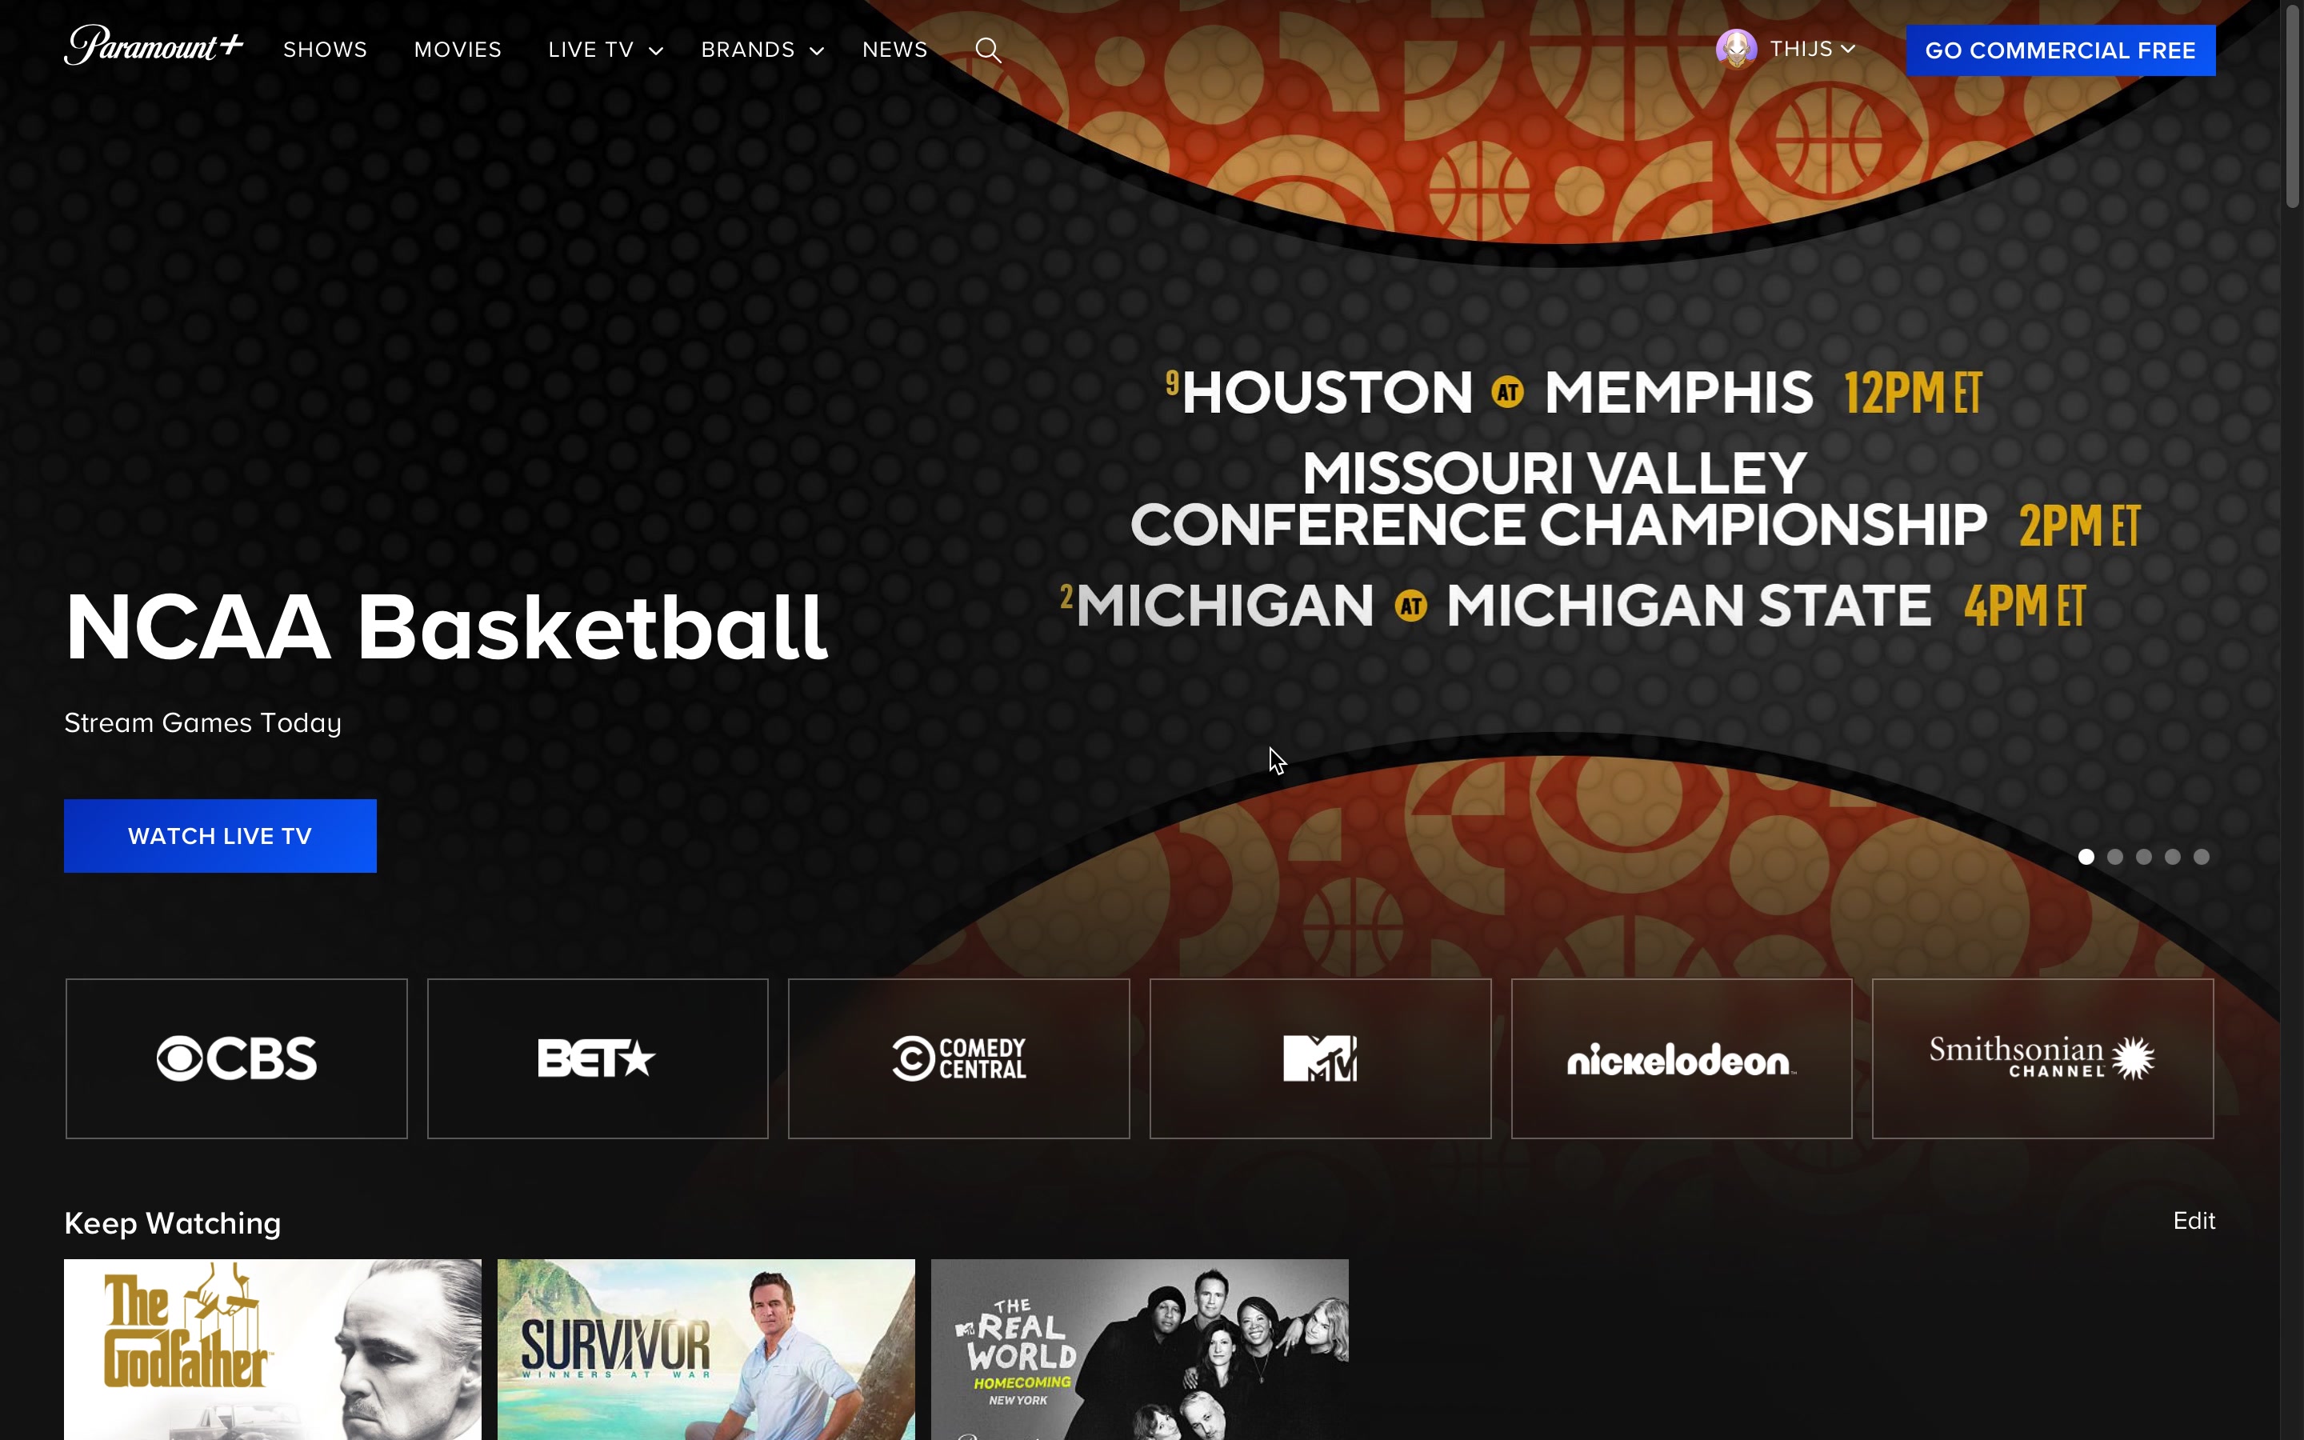Viewport: 2304px width, 1440px height.
Task: Open the search icon
Action: pyautogui.click(x=989, y=48)
